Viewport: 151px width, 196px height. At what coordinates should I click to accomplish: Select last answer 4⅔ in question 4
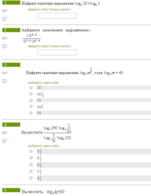tap(31, 178)
